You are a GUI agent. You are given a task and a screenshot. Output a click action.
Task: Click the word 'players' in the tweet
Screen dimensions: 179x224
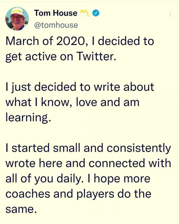(95, 194)
